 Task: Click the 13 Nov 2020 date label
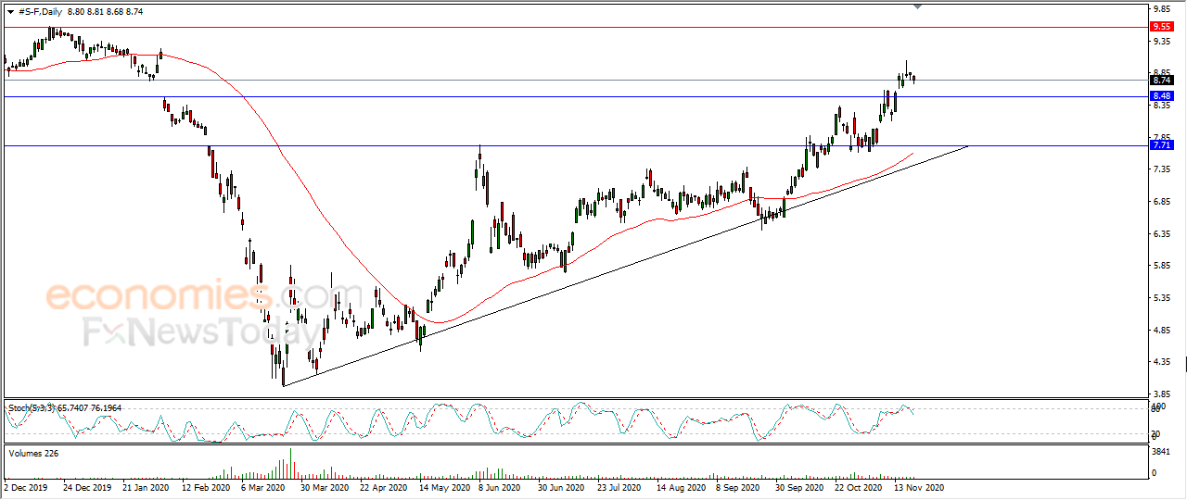click(x=919, y=487)
